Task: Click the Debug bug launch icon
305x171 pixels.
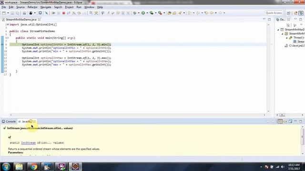Action: (x=134, y=13)
